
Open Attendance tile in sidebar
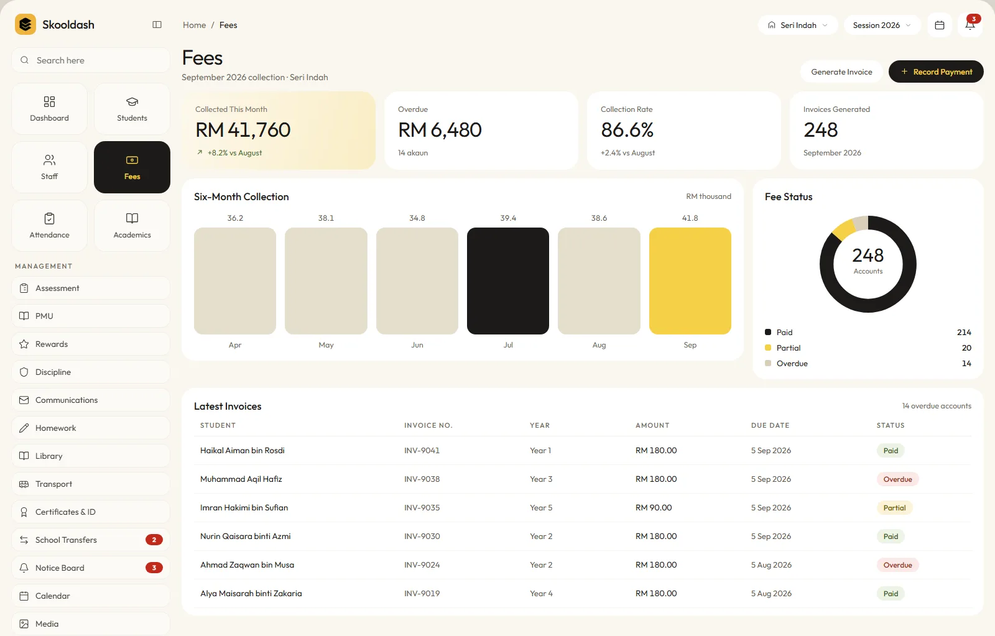(50, 226)
